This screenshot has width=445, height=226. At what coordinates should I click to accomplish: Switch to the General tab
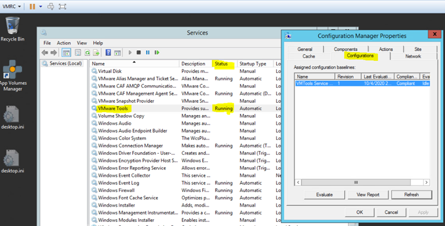coord(305,49)
